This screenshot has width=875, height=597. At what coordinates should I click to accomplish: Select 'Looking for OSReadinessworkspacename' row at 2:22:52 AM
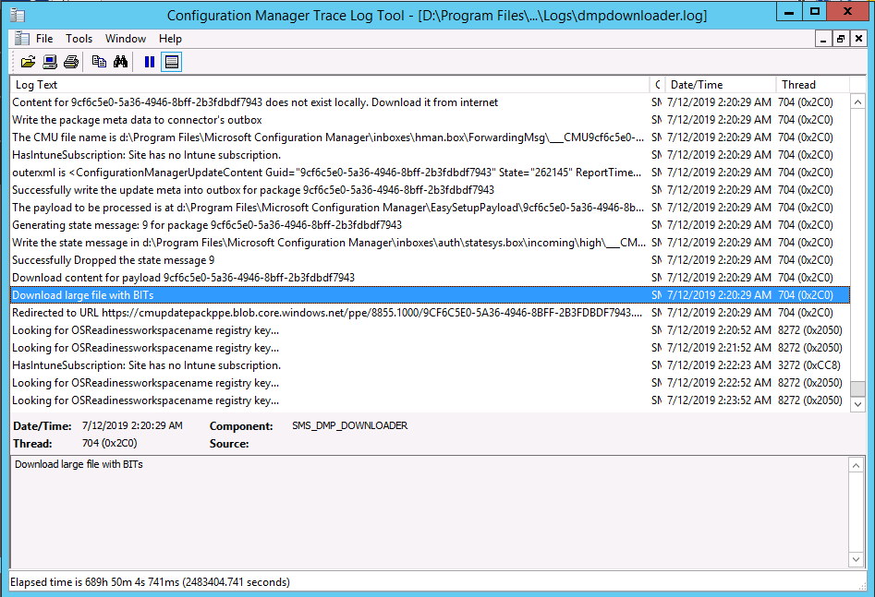pyautogui.click(x=430, y=383)
